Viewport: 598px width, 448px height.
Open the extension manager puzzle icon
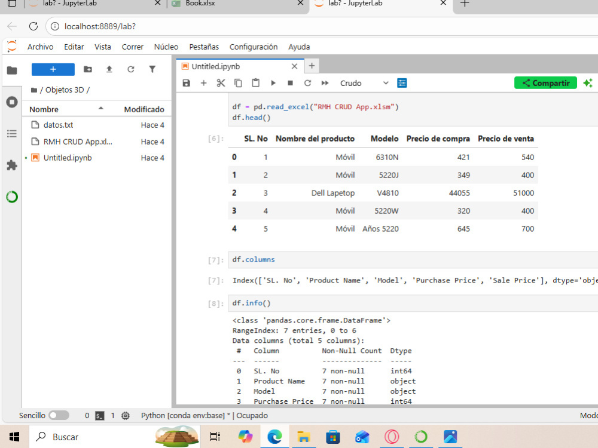(x=12, y=165)
